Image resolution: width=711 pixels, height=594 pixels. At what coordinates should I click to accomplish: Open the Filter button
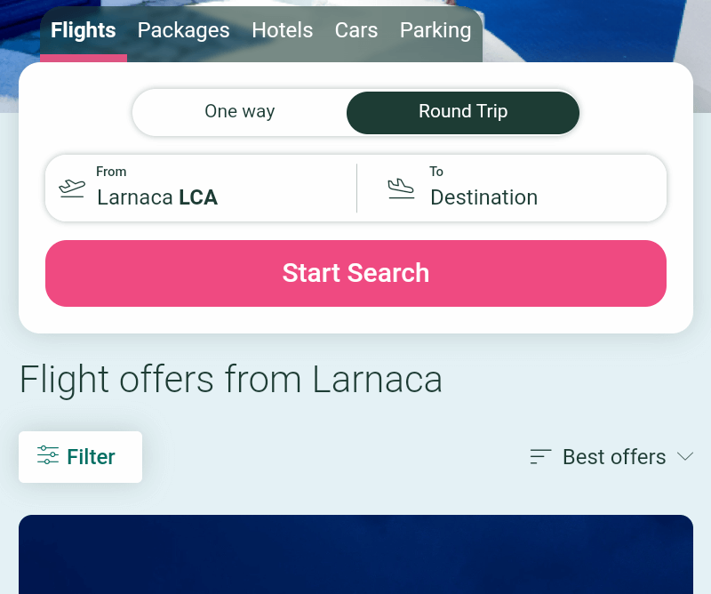pos(80,456)
